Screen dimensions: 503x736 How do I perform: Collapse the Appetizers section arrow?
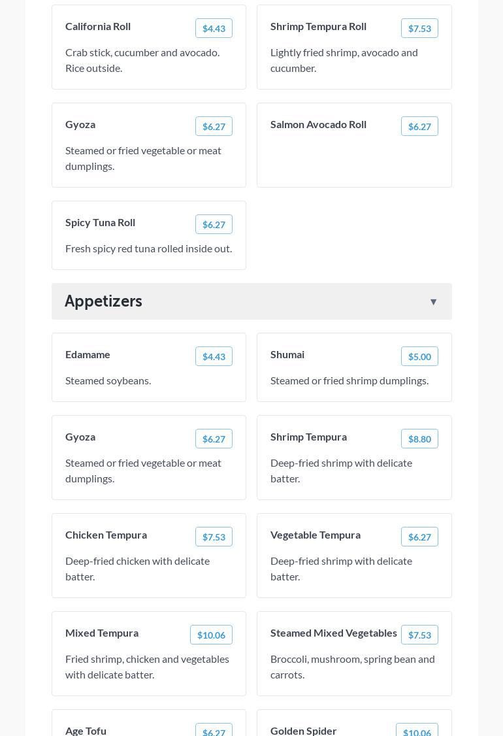pyautogui.click(x=433, y=301)
